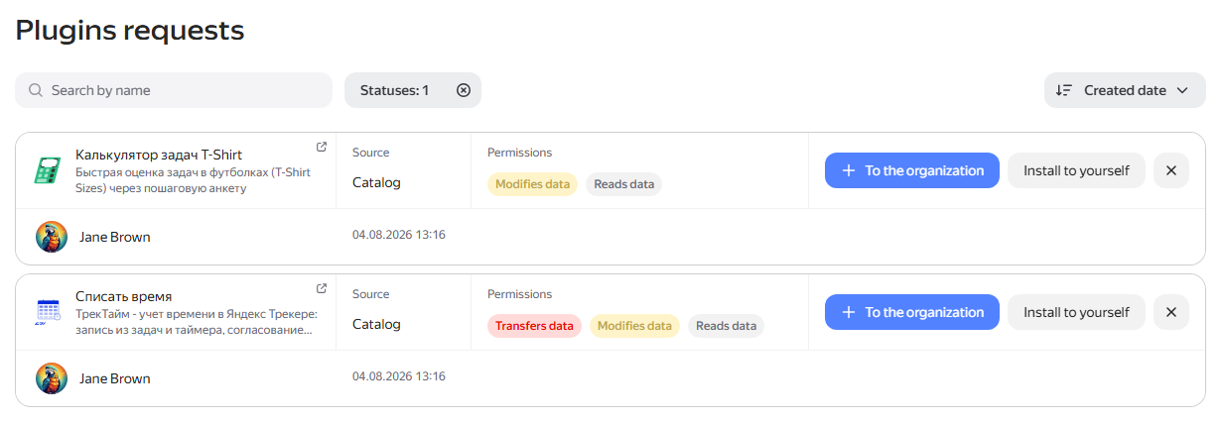Click the calendar icon of Списать время plugin

[48, 312]
